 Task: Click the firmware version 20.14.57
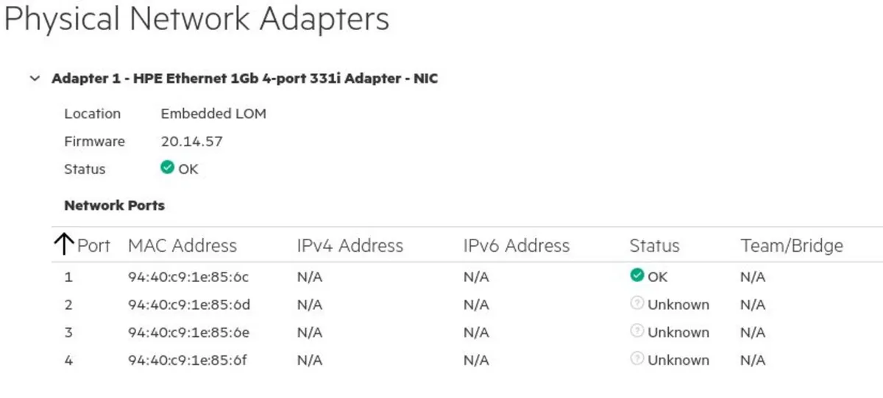pos(191,142)
